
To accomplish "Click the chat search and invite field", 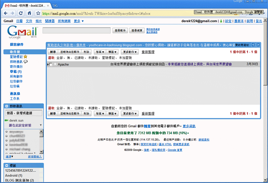I will coord(24,113).
